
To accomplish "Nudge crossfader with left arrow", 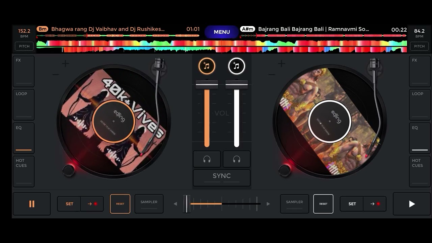I will pos(175,204).
